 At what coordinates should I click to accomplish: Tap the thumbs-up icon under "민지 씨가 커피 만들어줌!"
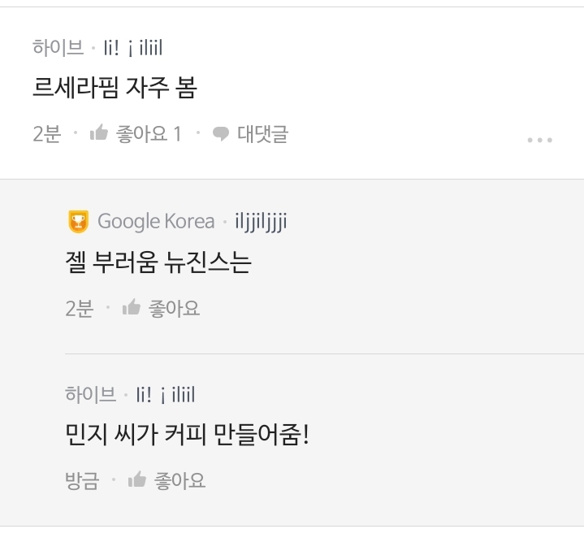coord(137,479)
